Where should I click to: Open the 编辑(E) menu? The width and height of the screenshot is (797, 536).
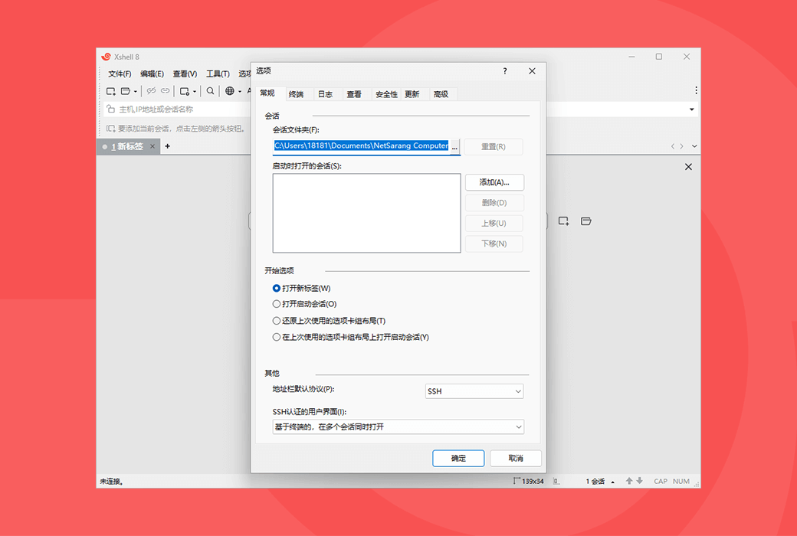[x=152, y=74]
